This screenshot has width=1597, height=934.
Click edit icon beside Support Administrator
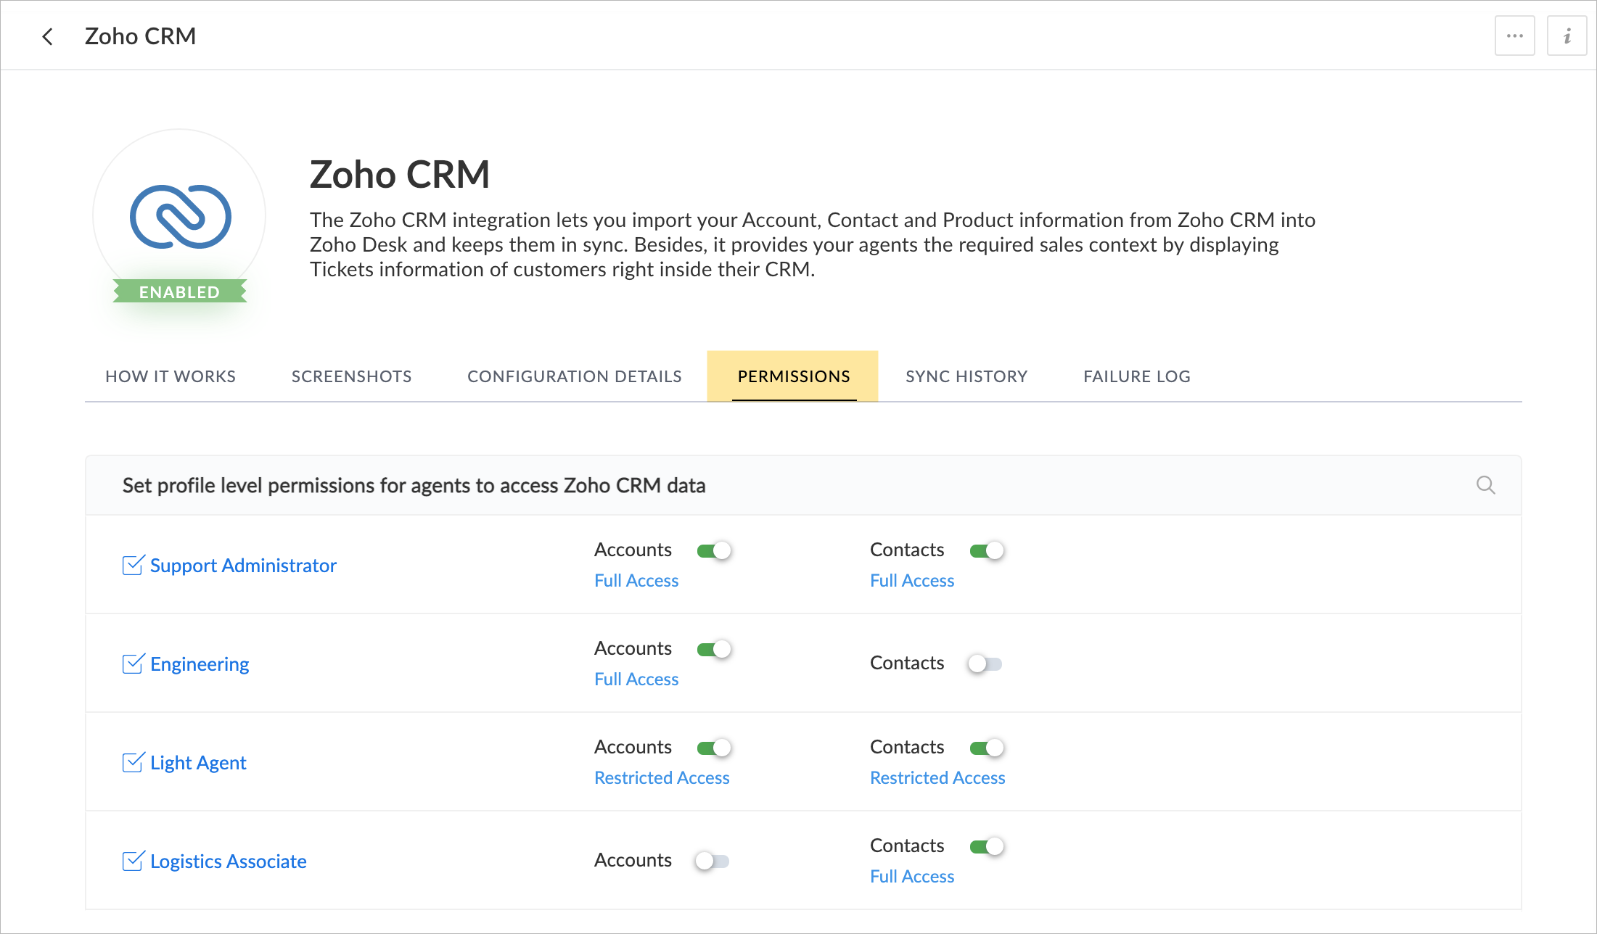point(133,565)
